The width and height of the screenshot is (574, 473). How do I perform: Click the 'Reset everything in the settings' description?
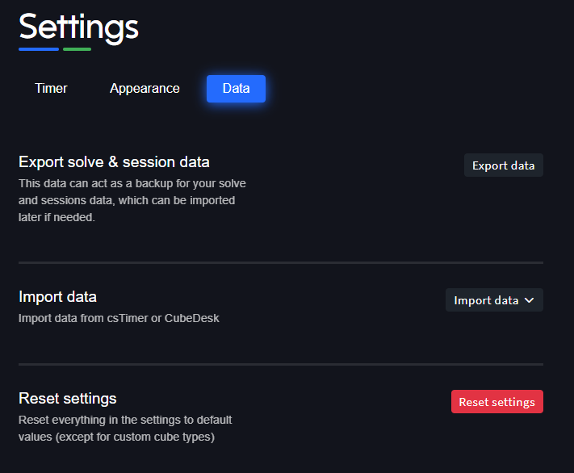[x=125, y=429]
